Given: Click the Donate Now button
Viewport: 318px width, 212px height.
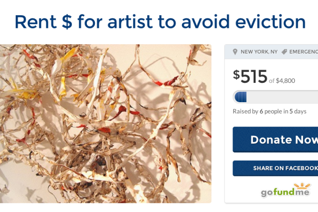Looking at the screenshot, I should coord(275,140).
